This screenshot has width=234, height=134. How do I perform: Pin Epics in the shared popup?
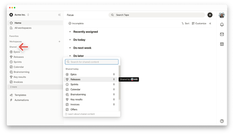[x=114, y=74]
